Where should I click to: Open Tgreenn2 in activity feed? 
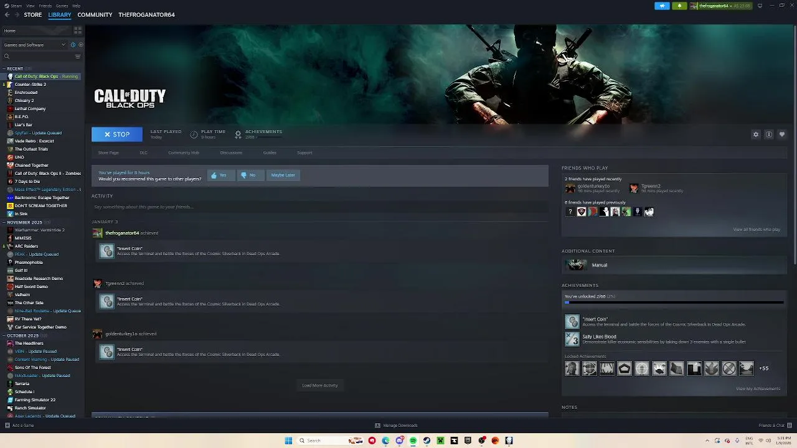coord(115,284)
